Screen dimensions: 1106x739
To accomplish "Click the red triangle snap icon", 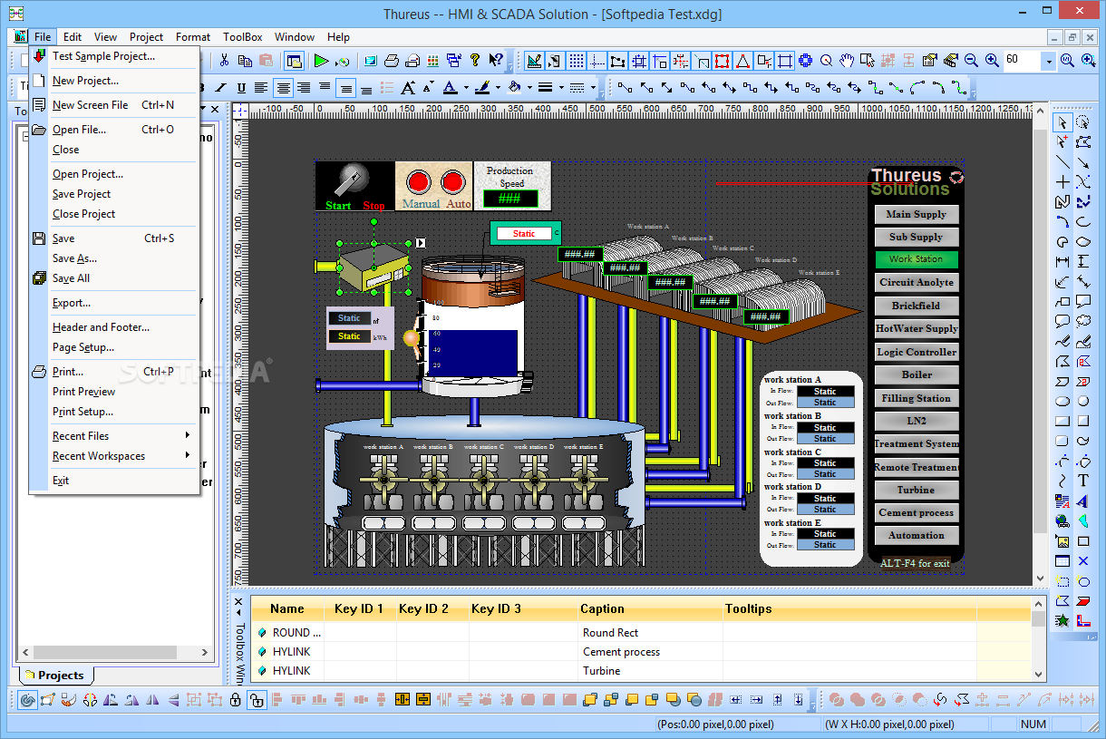I will (x=742, y=61).
